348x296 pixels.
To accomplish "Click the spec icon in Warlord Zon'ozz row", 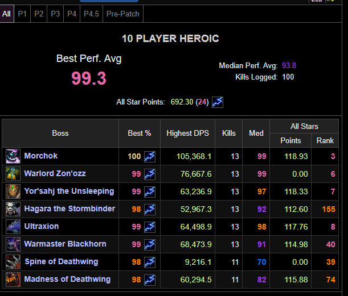I will click(x=150, y=174).
